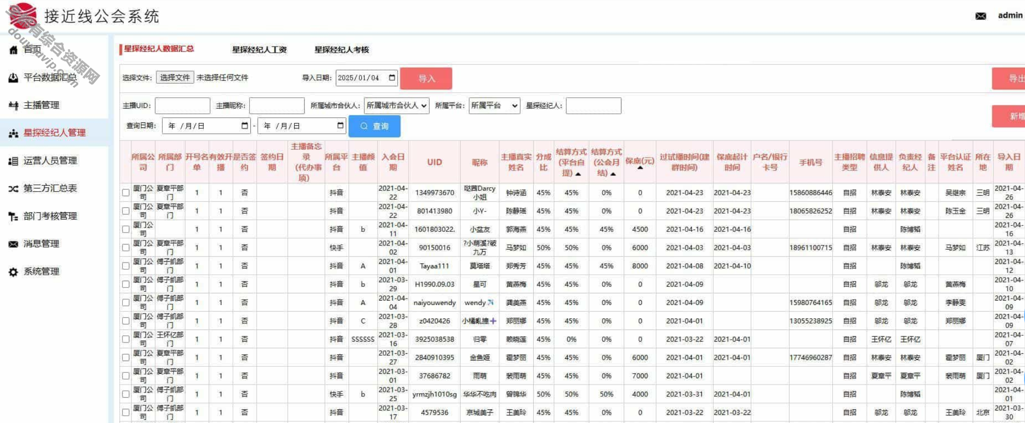Viewport: 1025px width, 423px height.
Task: Expand the 所属平台 dropdown
Action: [x=494, y=106]
